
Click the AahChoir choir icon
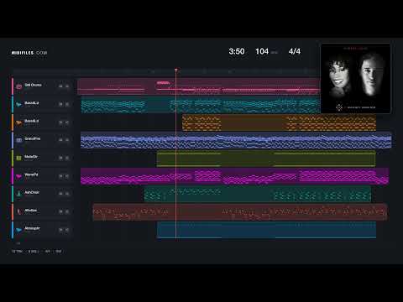click(x=18, y=194)
